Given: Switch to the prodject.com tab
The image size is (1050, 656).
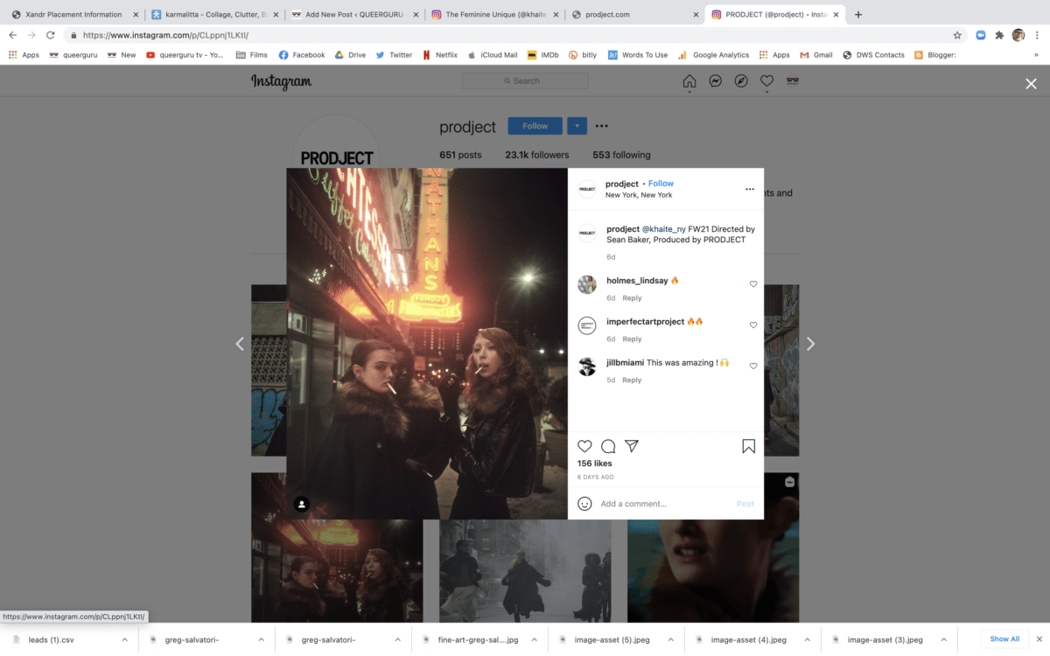Looking at the screenshot, I should click(633, 15).
